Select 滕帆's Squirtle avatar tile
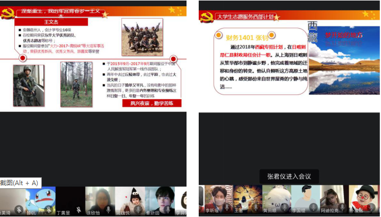The image size is (381, 217). [41, 200]
